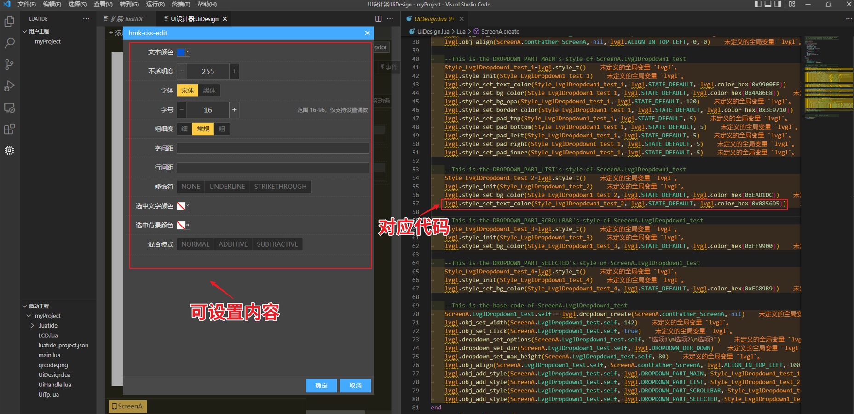
Task: Open the Extensions view icon
Action: [x=9, y=129]
